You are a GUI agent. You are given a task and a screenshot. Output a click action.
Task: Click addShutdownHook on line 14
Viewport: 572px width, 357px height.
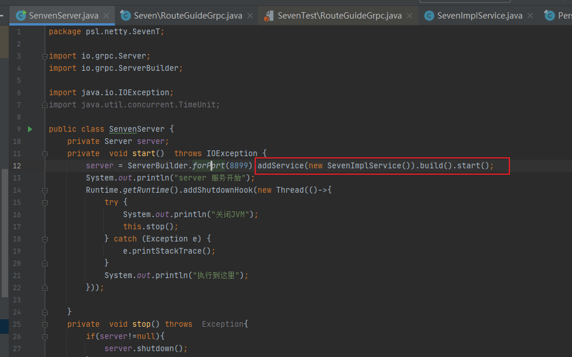point(218,190)
